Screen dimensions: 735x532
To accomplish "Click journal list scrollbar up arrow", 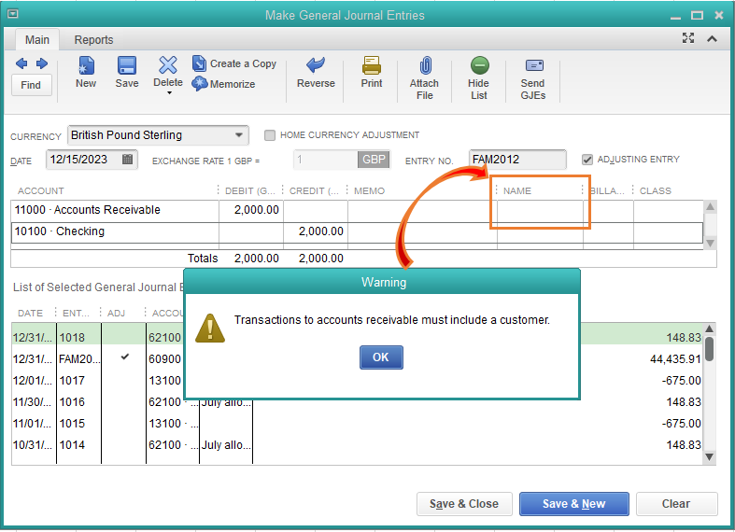I will tap(709, 329).
